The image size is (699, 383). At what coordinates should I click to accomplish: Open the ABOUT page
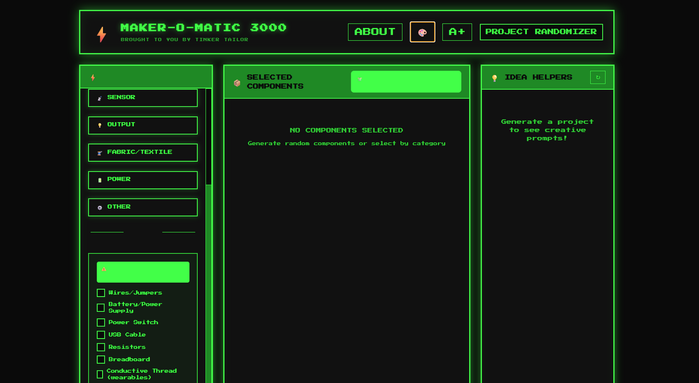pyautogui.click(x=375, y=32)
